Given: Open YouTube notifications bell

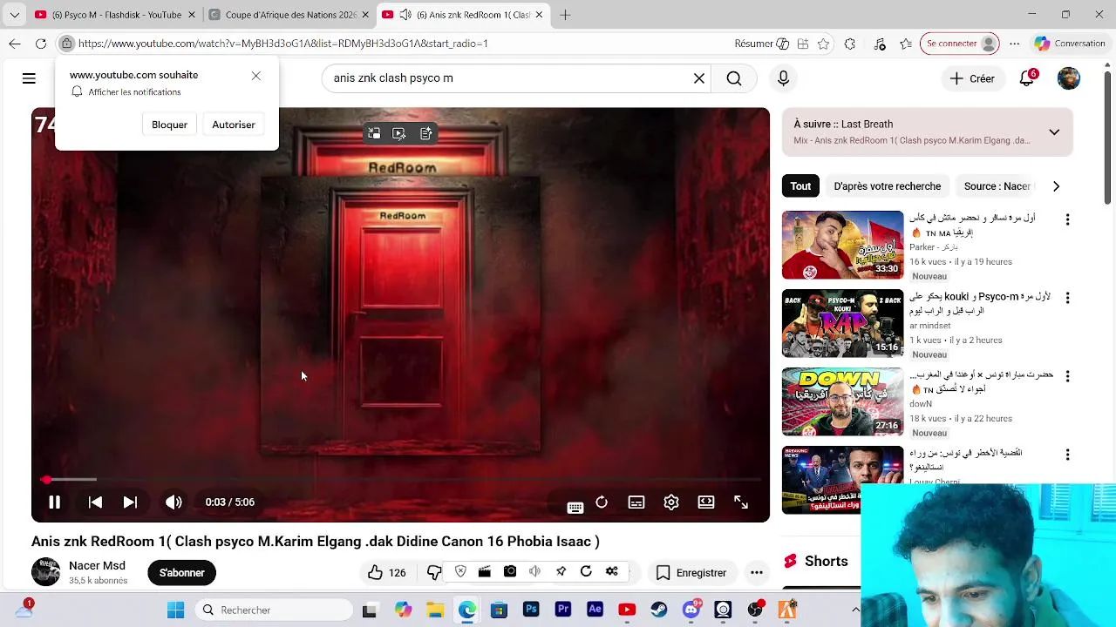Looking at the screenshot, I should pos(1027,78).
